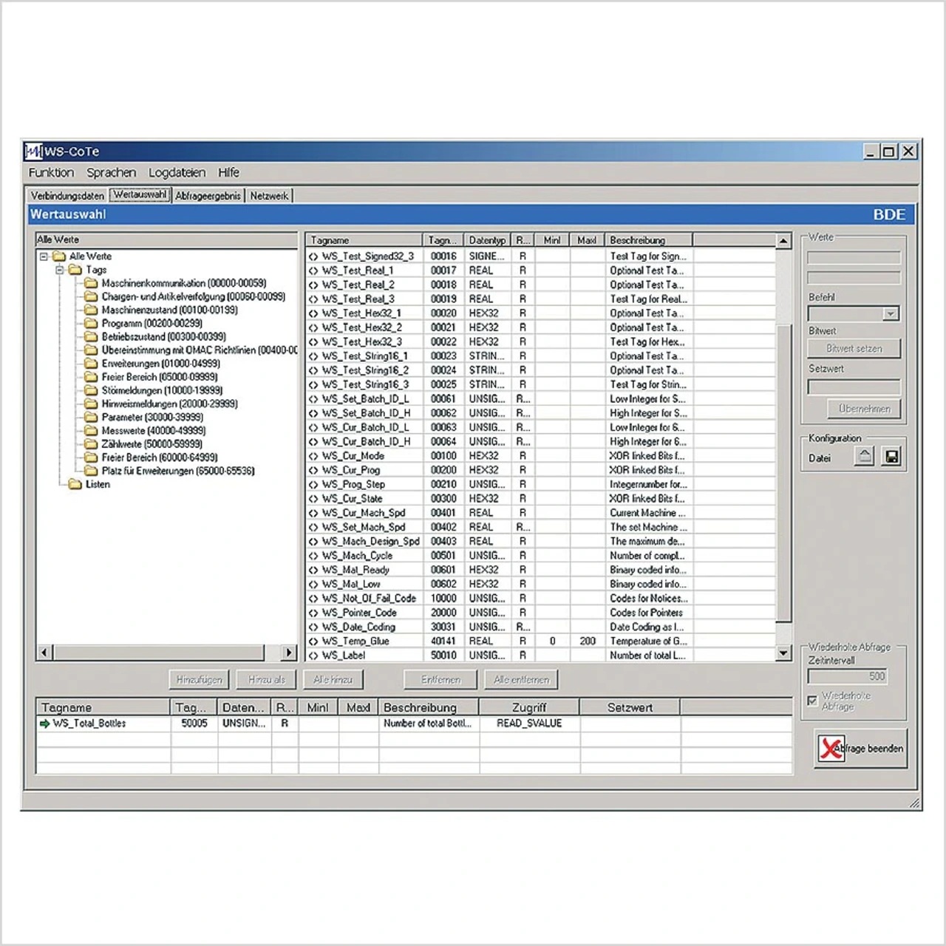
Task: Click the tag list vertical scrollbar down arrow
Action: tap(783, 653)
